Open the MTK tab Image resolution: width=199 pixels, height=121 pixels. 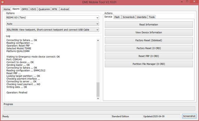click(55, 9)
